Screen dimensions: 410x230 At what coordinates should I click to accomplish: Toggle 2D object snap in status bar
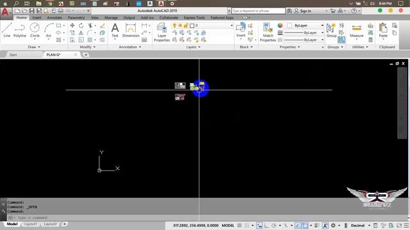[305, 226]
